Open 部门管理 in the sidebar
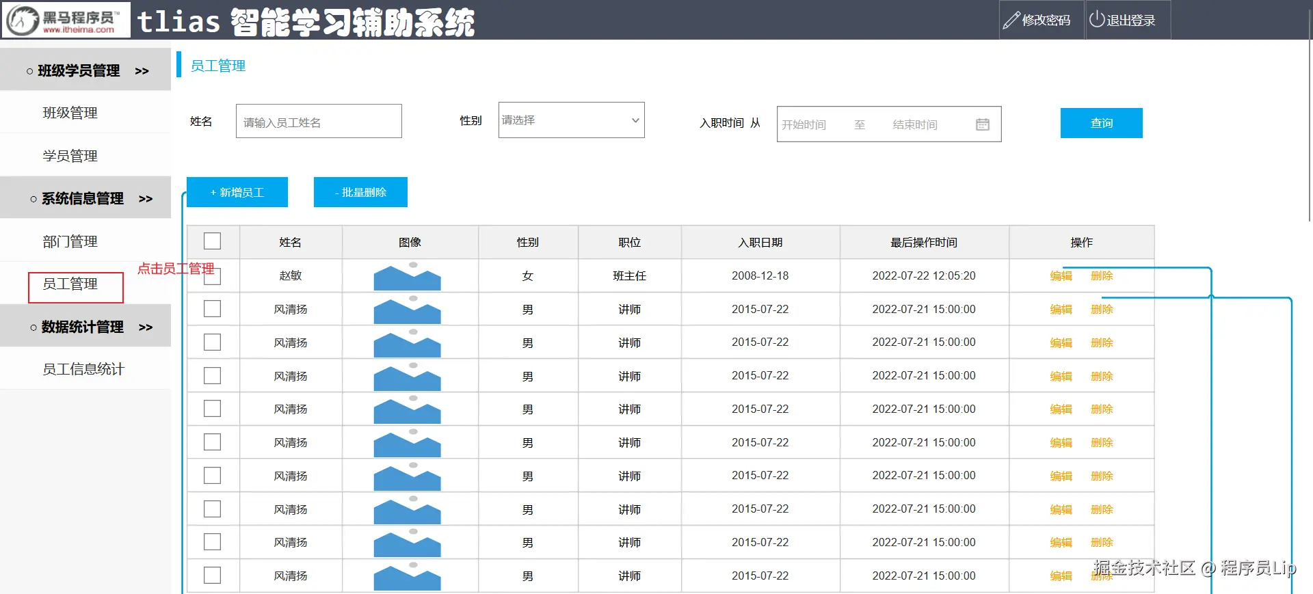1313x594 pixels. coord(70,241)
